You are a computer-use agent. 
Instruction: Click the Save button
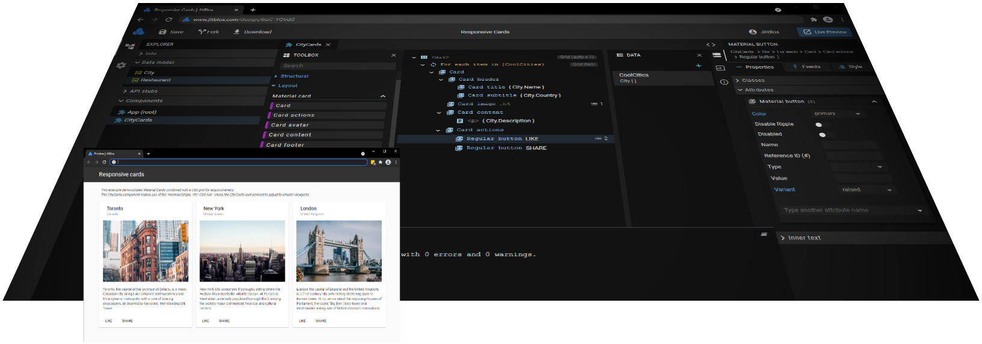[x=172, y=32]
